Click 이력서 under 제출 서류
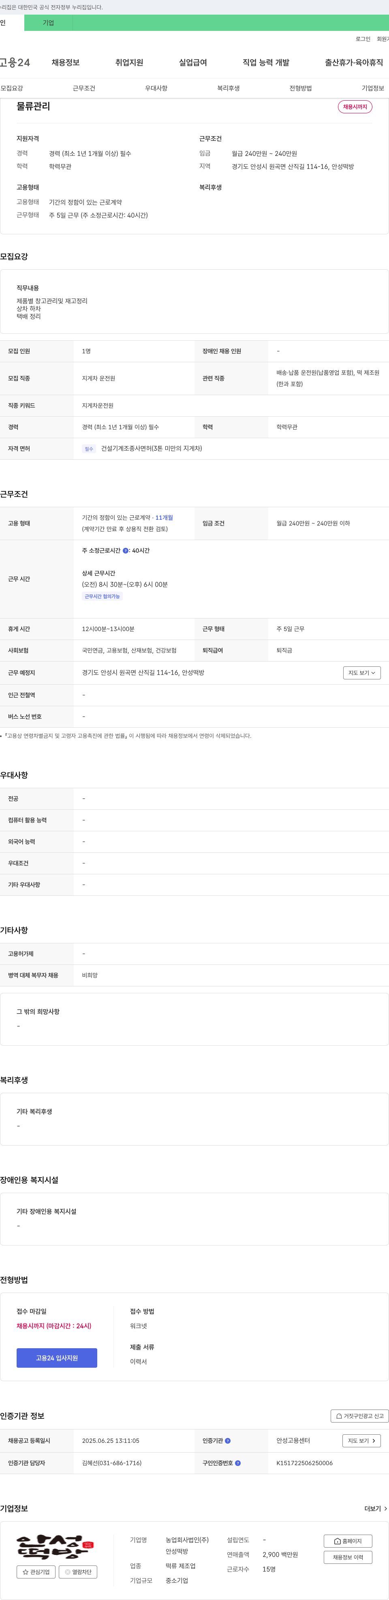This screenshot has height=1600, width=389. (139, 1362)
